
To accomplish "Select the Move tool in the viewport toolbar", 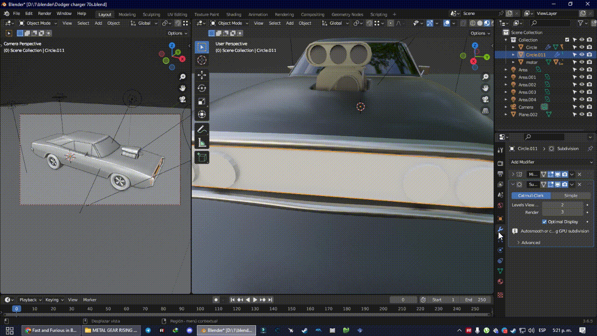I will pos(201,75).
